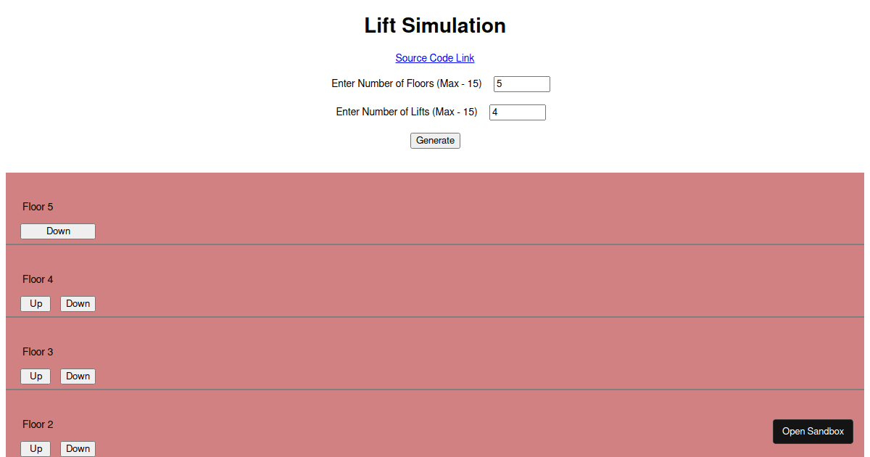
Task: Click the Open Sandbox button
Action: pos(813,431)
